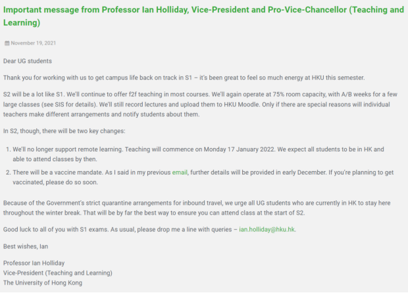This screenshot has width=408, height=293.
Task: Click the 'Professor Ian Holliday' signature line
Action: tap(34, 263)
